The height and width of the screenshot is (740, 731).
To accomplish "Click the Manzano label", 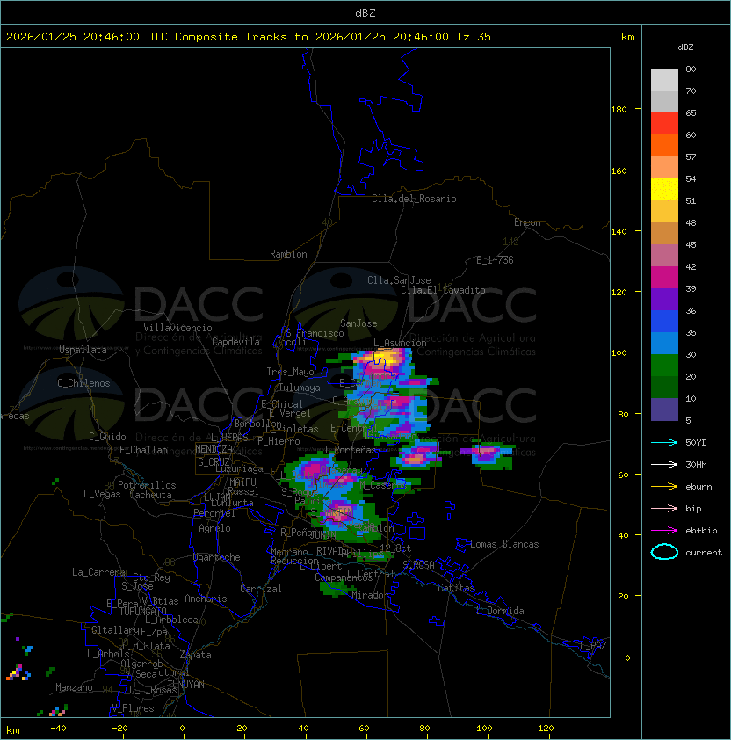I will [x=74, y=687].
